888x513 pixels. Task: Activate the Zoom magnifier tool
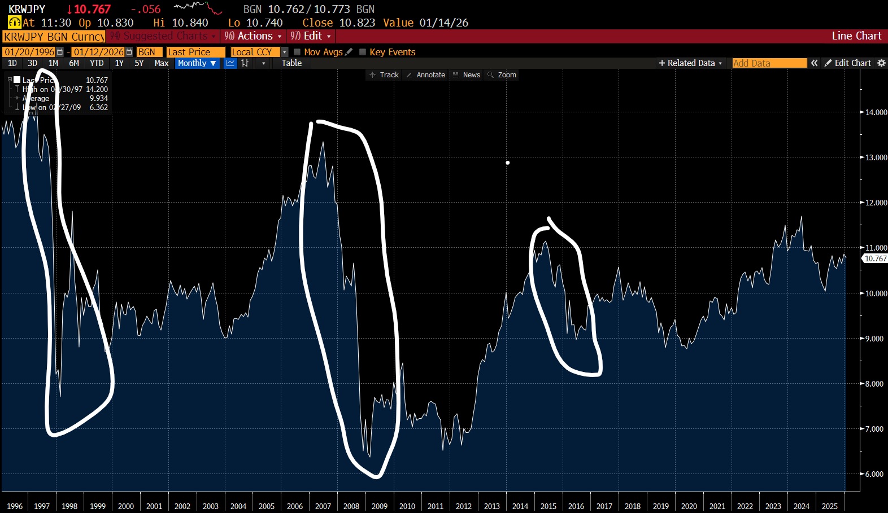[x=502, y=75]
